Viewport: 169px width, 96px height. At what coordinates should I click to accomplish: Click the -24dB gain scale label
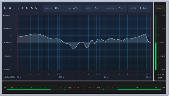pyautogui.click(x=163, y=70)
